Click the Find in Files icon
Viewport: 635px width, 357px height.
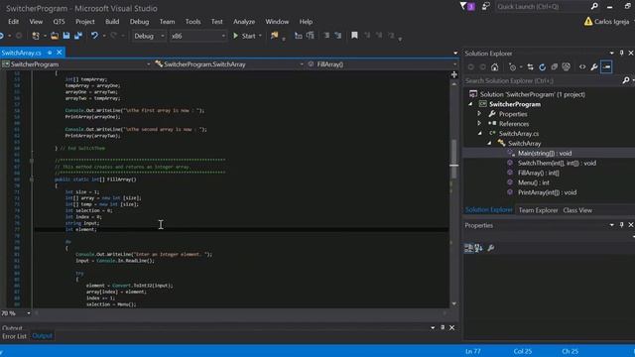275,36
